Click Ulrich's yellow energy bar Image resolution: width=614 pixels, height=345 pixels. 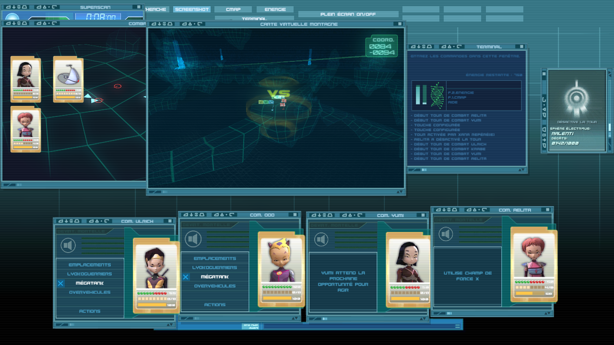[x=152, y=305]
